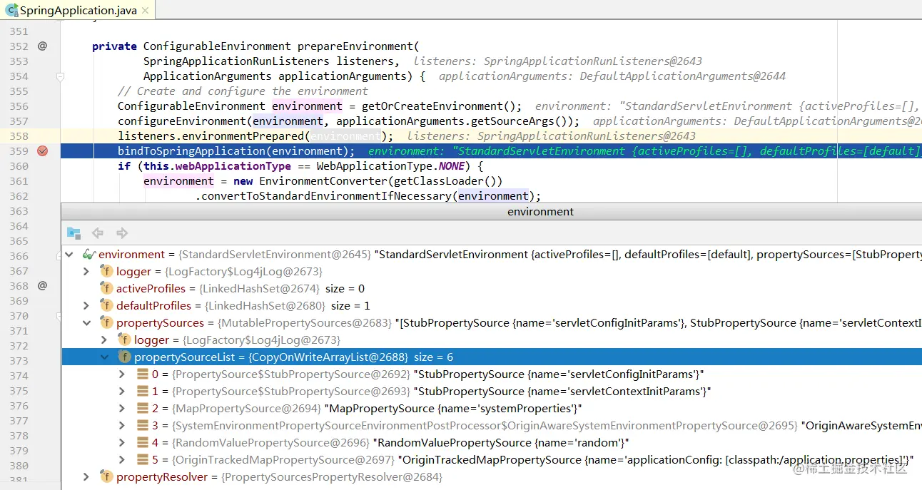Click the list element icon of item 4
The width and height of the screenshot is (922, 490).
click(x=143, y=442)
